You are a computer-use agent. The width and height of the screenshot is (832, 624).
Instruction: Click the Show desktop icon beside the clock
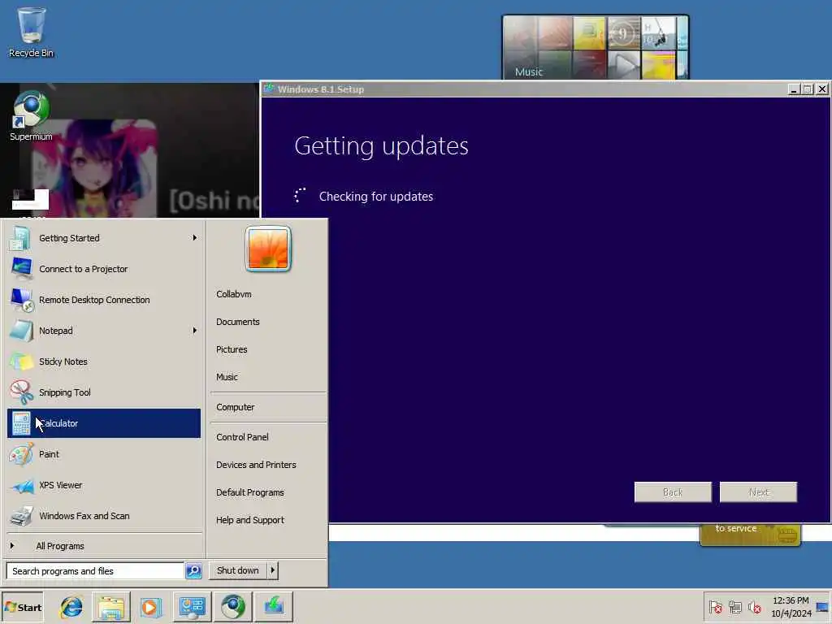tap(823, 607)
